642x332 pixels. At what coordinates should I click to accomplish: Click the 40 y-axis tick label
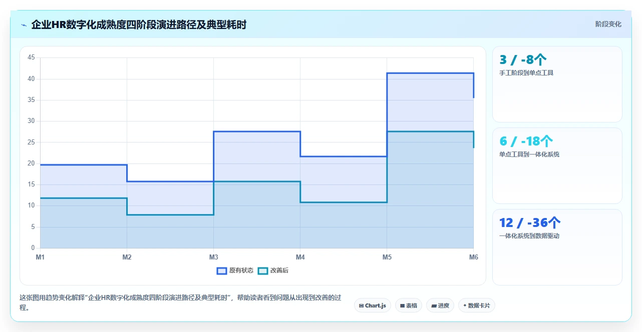click(31, 79)
